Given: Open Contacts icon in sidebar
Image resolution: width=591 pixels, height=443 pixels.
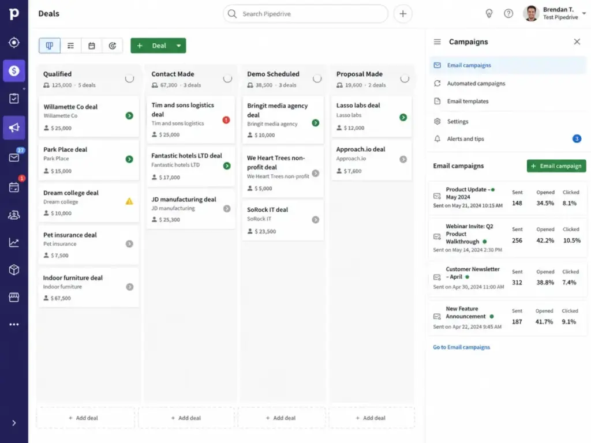Looking at the screenshot, I should [x=14, y=215].
